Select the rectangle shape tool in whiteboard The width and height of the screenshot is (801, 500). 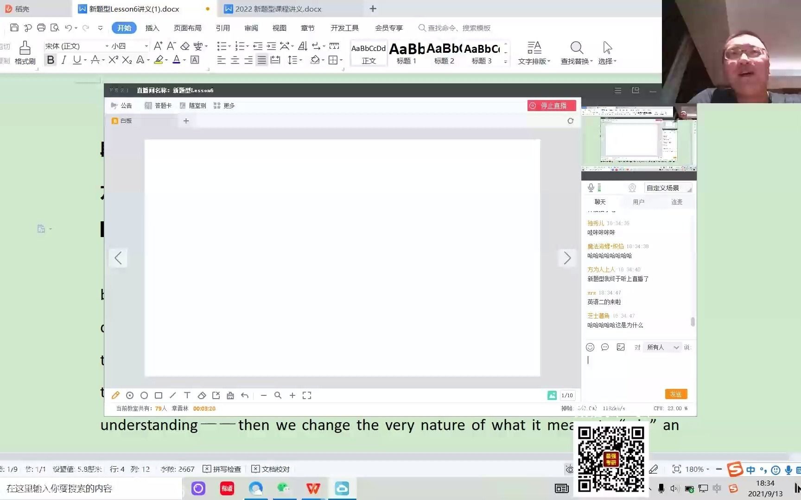pyautogui.click(x=159, y=395)
